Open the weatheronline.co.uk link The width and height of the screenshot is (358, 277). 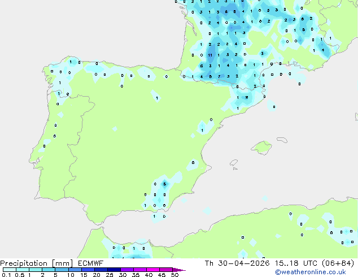pos(311,272)
